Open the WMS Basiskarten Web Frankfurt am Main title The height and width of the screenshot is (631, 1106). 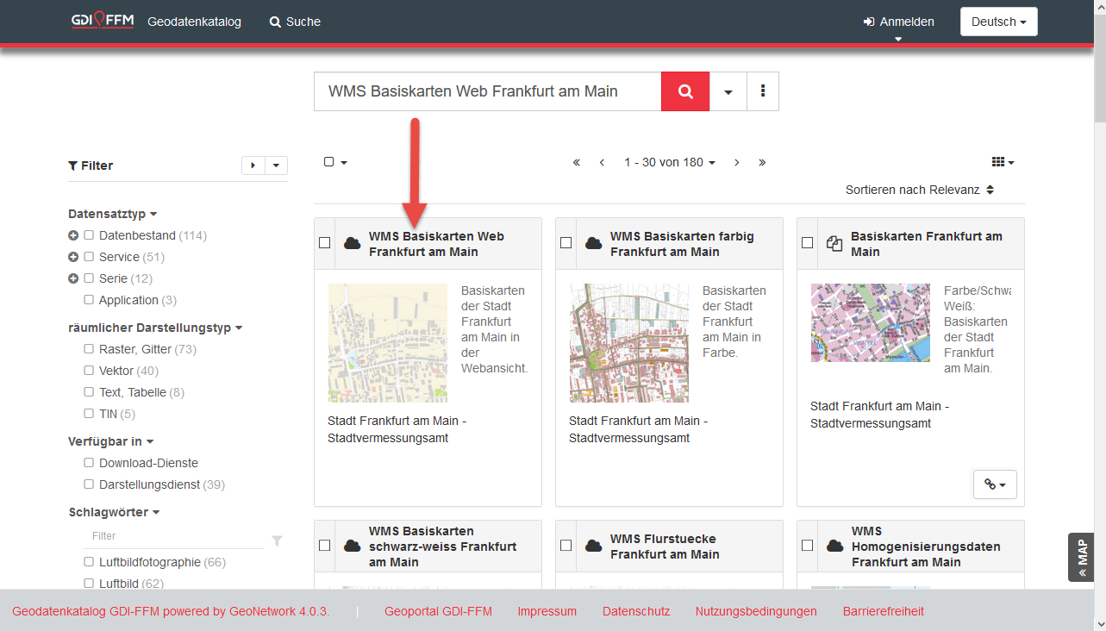[x=436, y=244]
